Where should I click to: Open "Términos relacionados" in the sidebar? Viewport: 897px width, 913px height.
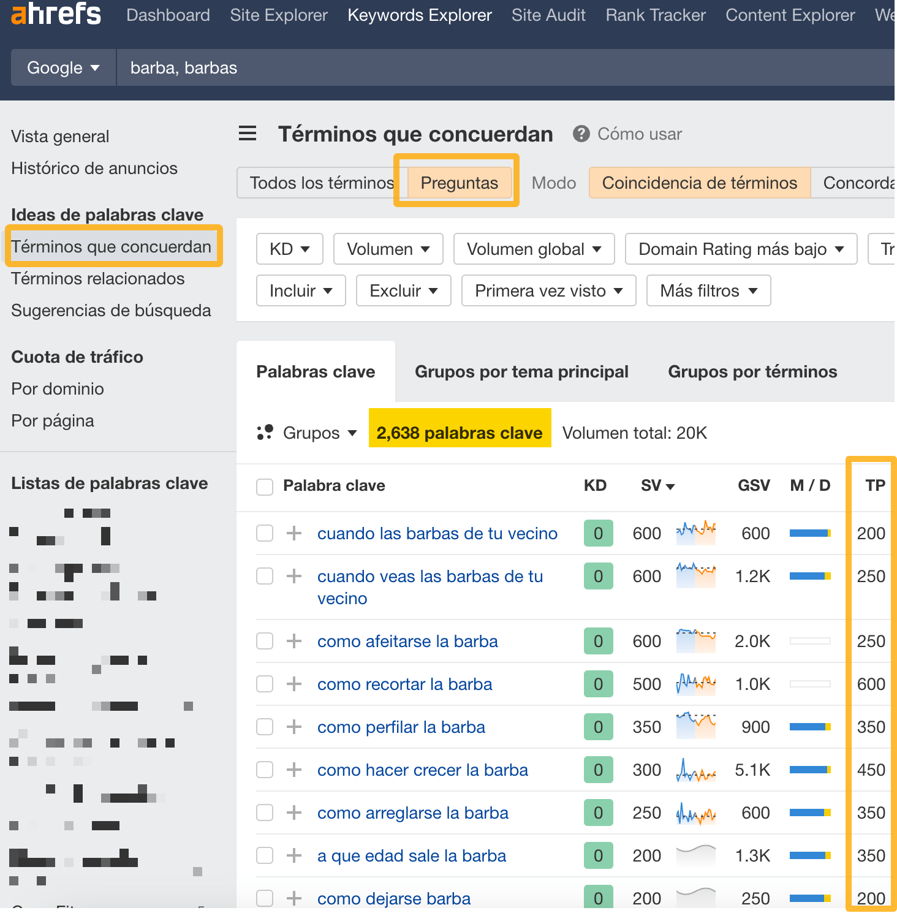(x=97, y=279)
